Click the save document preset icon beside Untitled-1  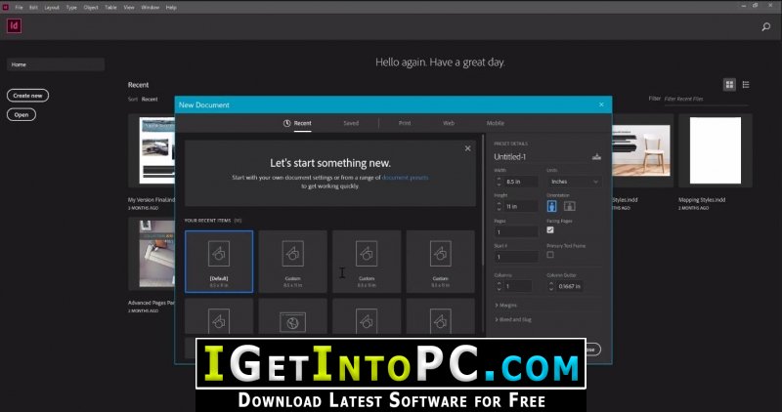[596, 156]
